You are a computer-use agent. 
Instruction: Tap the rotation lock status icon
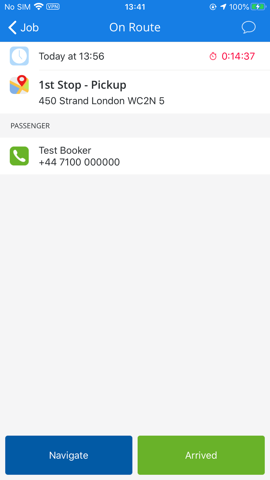(213, 7)
